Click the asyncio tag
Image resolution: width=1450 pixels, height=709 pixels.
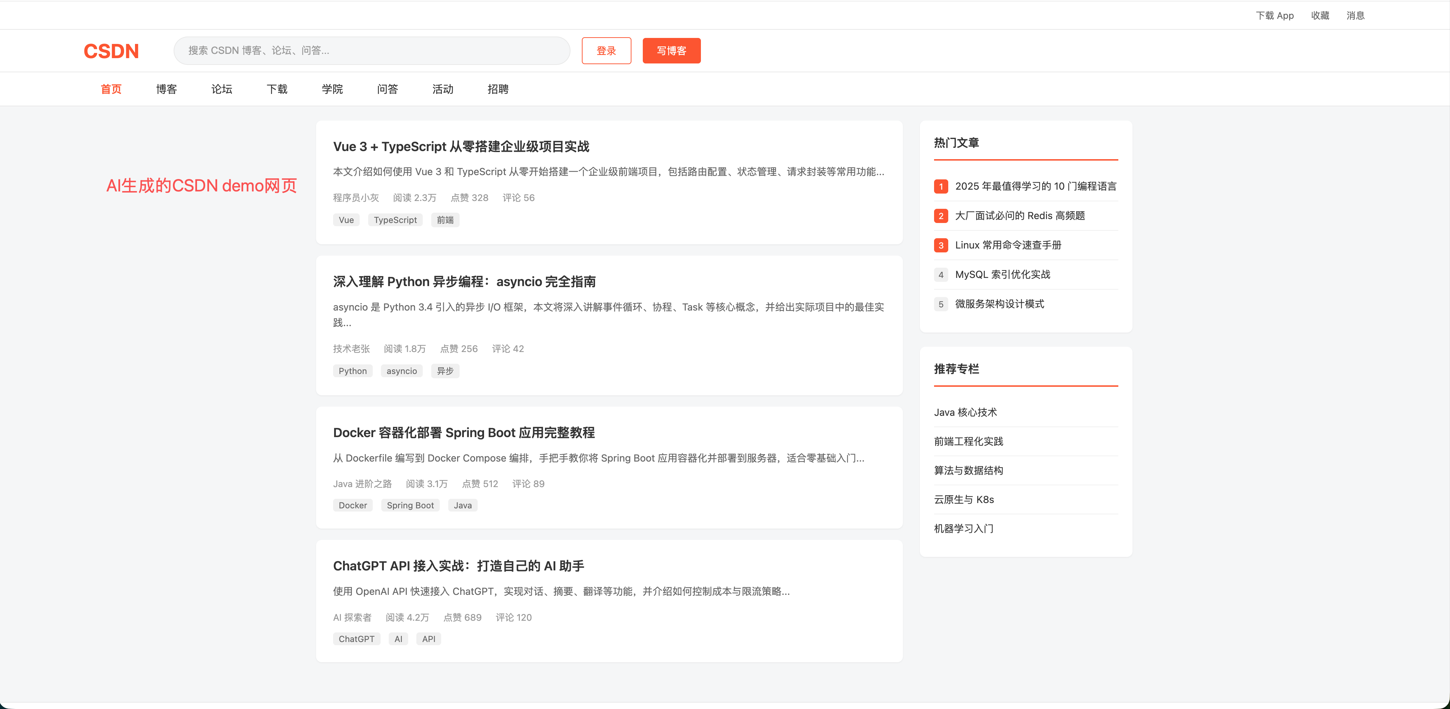pyautogui.click(x=402, y=371)
